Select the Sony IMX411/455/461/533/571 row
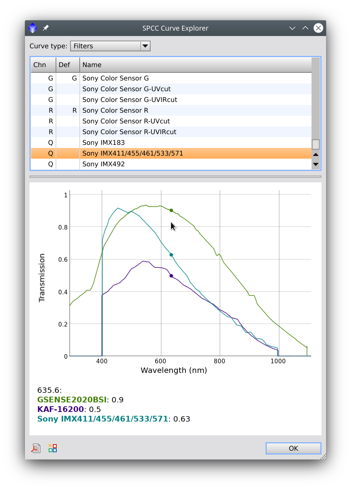The image size is (351, 489). tap(171, 153)
